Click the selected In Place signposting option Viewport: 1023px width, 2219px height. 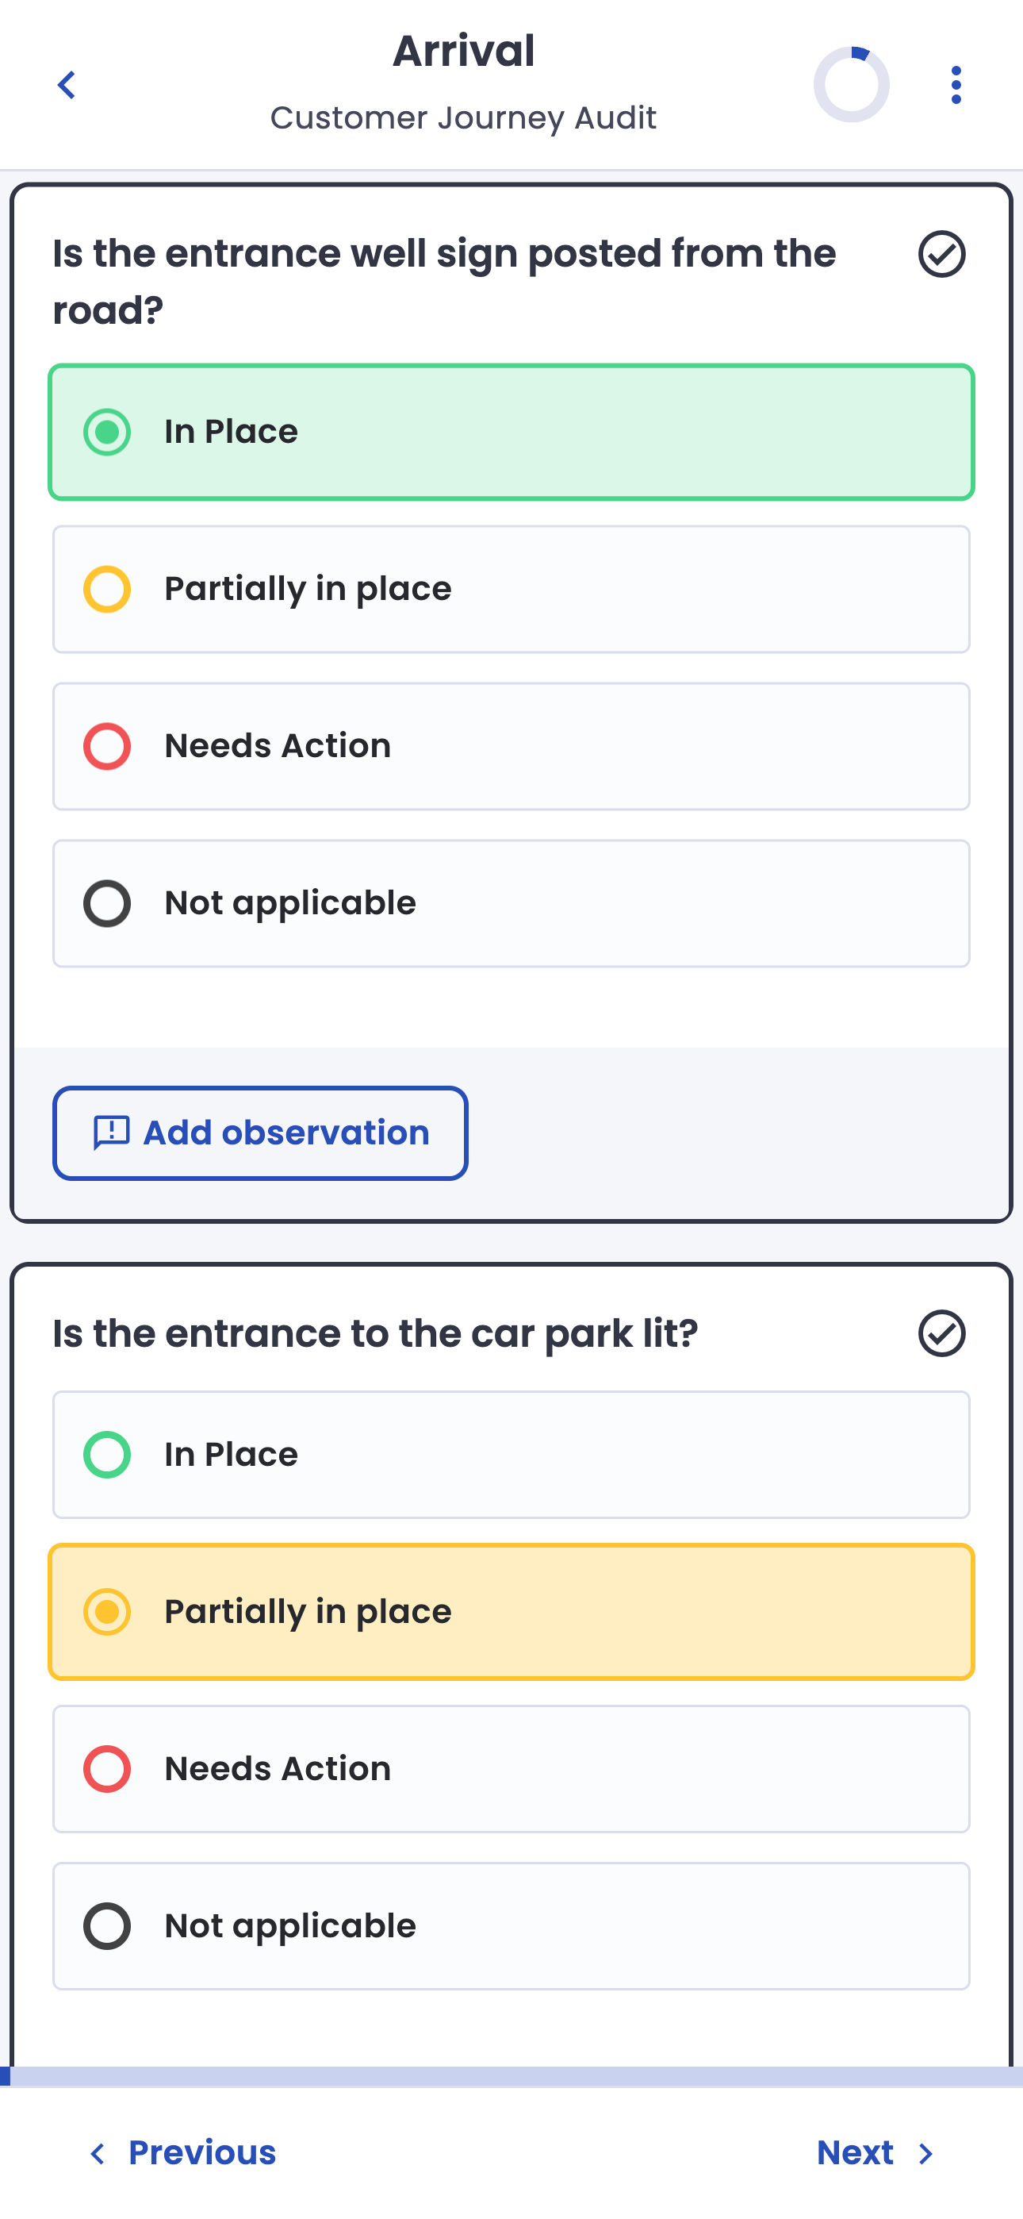[x=511, y=432]
